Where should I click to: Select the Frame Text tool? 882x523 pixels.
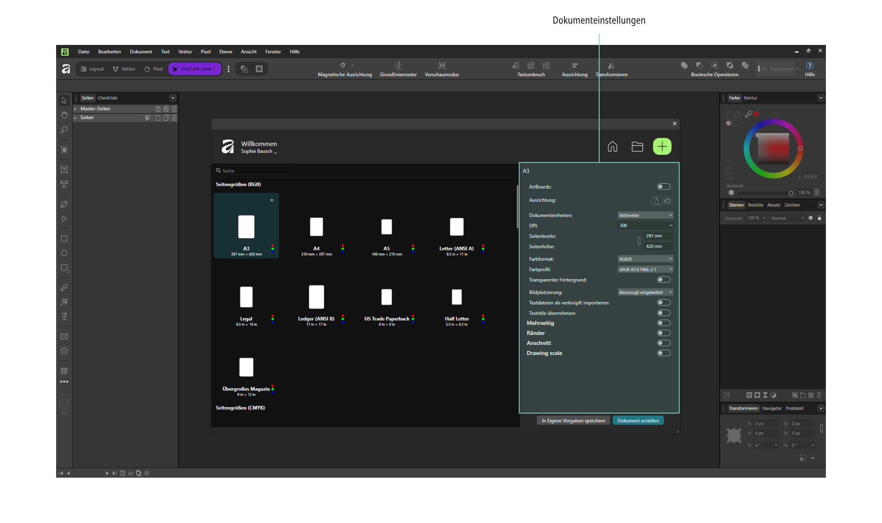[x=64, y=170]
